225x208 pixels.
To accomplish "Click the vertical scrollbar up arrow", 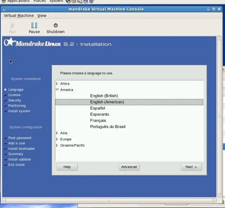I will (219, 38).
